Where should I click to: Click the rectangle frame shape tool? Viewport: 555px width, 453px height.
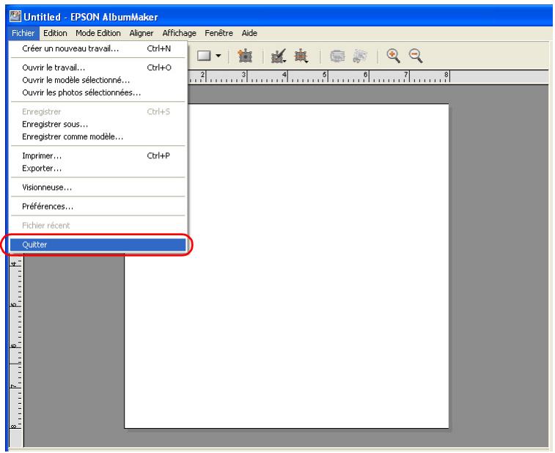pos(204,56)
